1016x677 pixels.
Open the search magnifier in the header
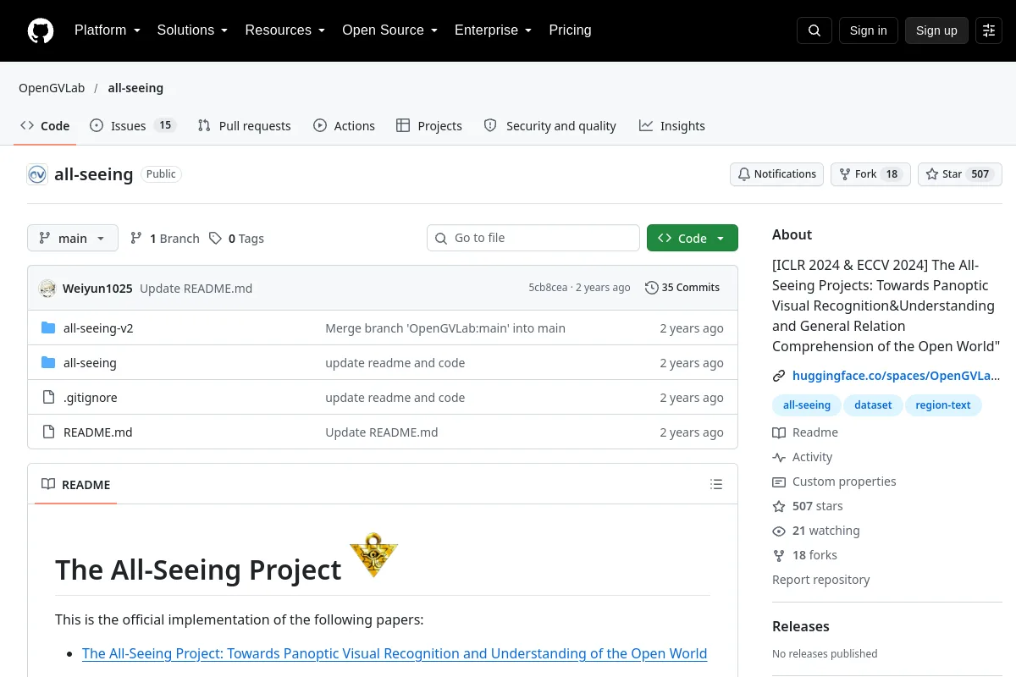814,30
